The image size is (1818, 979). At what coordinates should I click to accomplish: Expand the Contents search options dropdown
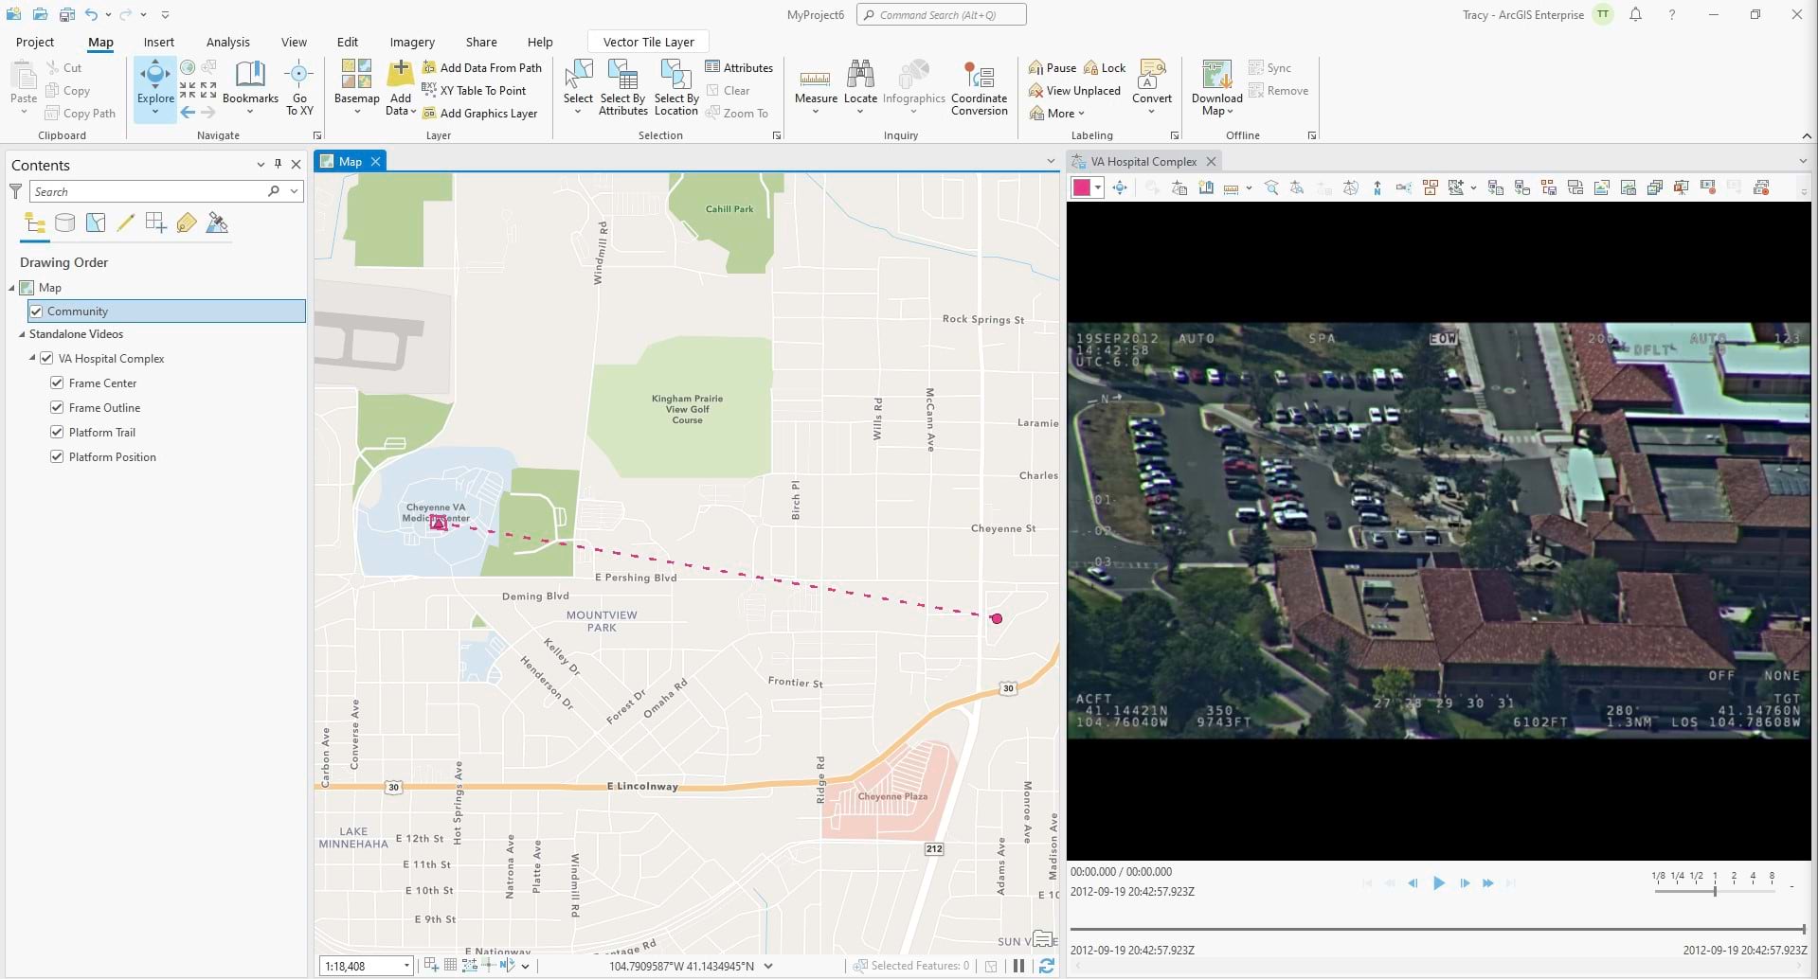pos(295,191)
